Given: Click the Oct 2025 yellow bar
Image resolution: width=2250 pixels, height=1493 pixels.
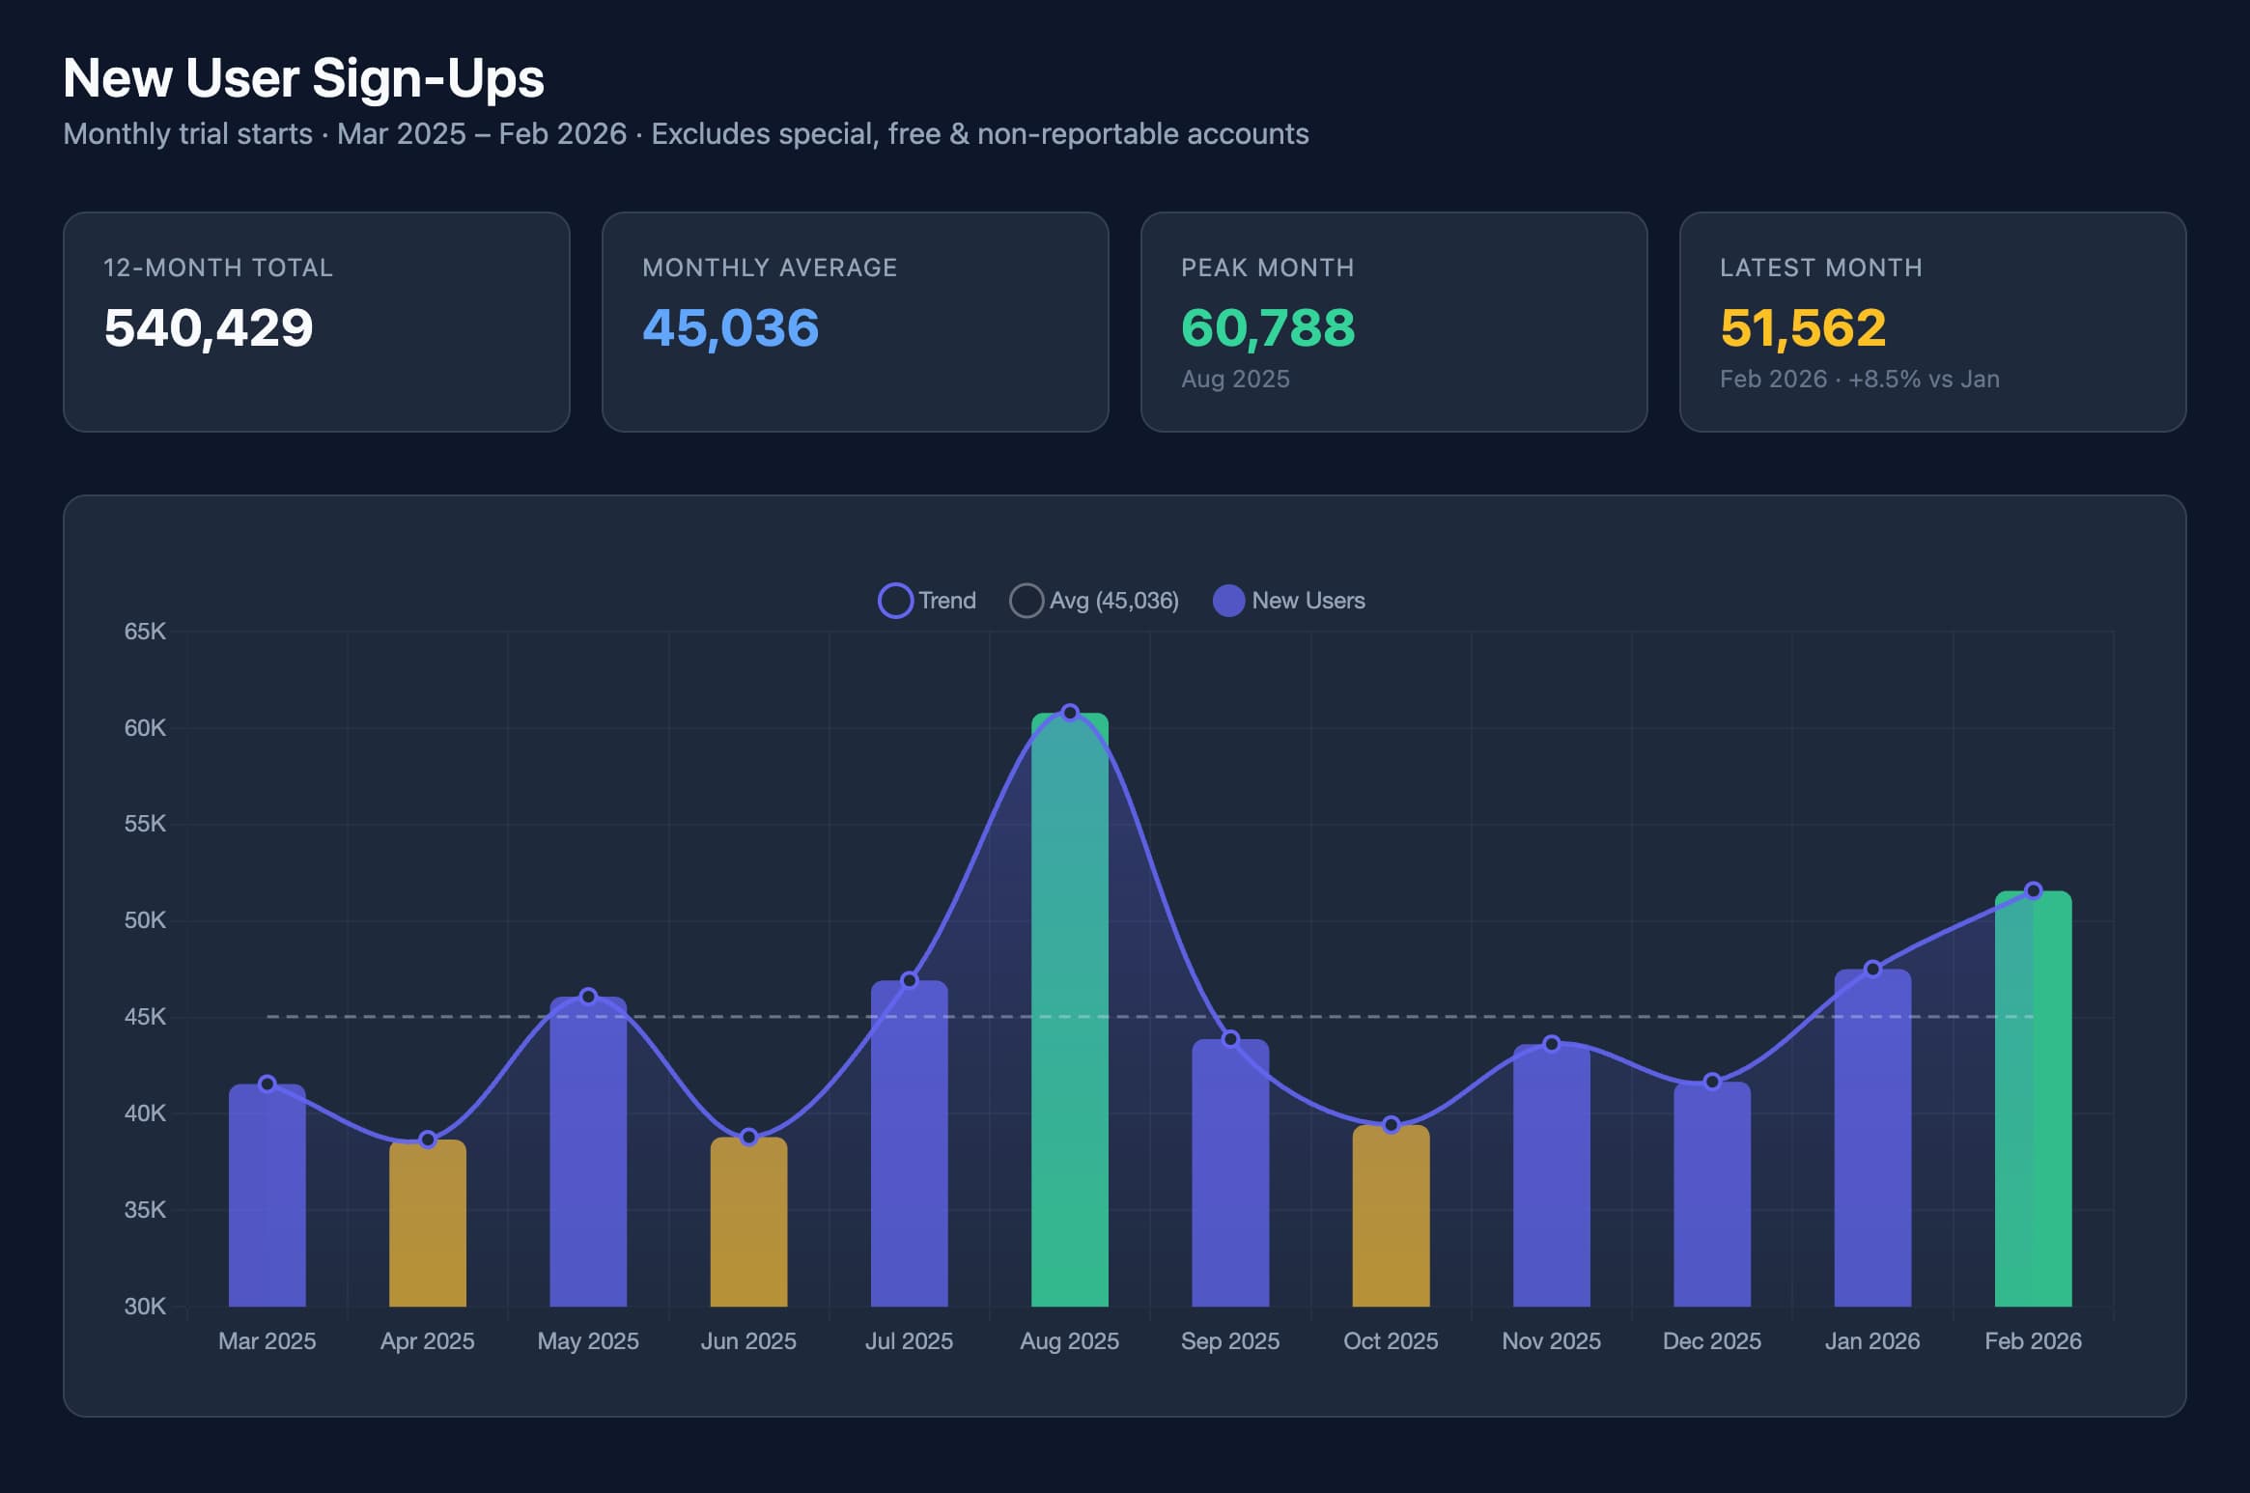Looking at the screenshot, I should [x=1391, y=1217].
